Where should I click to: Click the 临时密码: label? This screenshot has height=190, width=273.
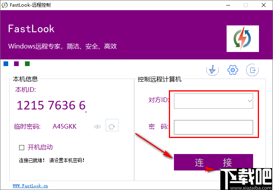(x=27, y=127)
